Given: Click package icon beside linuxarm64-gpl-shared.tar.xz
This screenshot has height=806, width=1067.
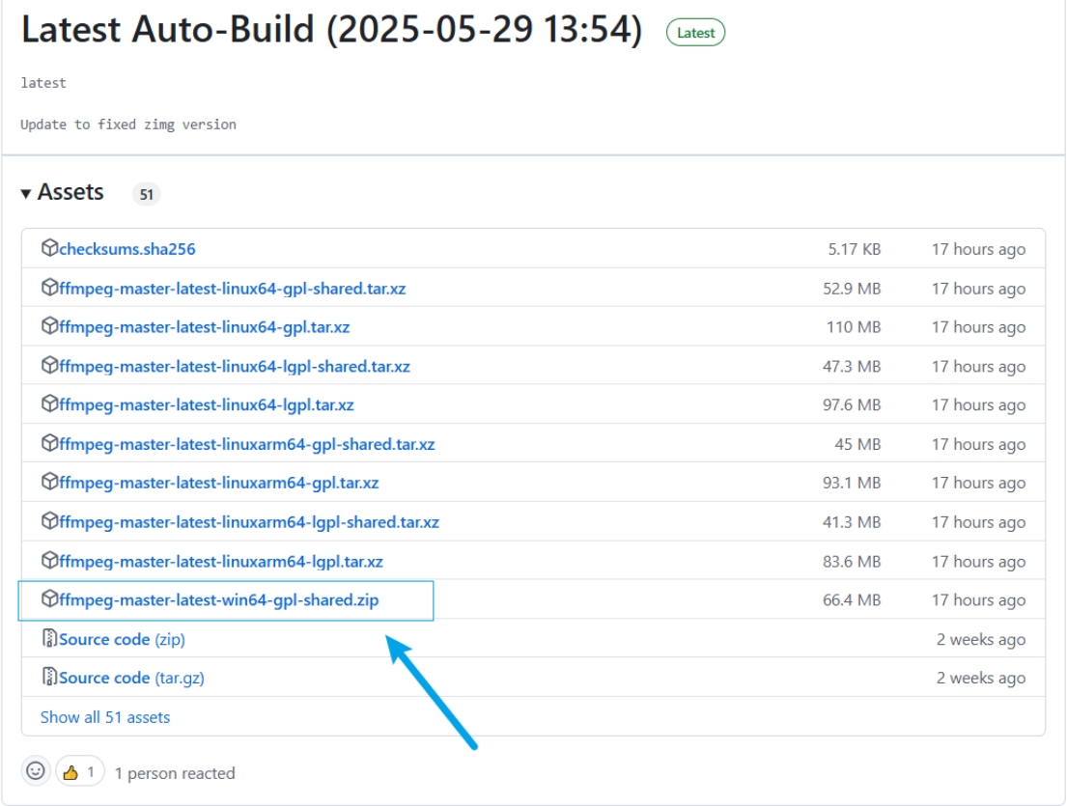Looking at the screenshot, I should tap(49, 443).
